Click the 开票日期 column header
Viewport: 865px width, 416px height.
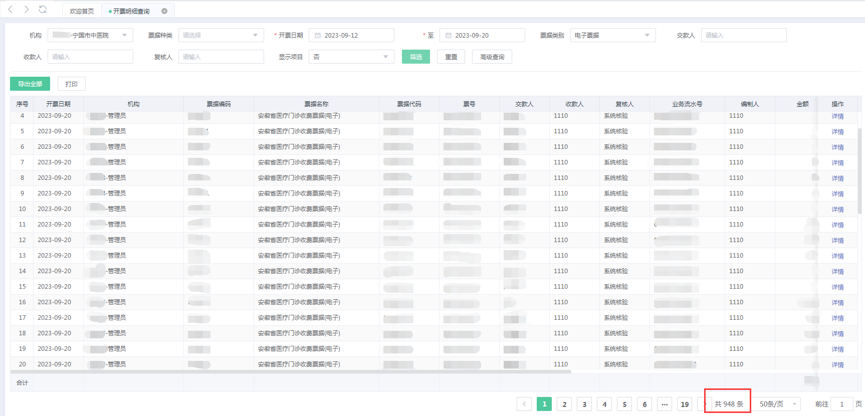pos(58,104)
